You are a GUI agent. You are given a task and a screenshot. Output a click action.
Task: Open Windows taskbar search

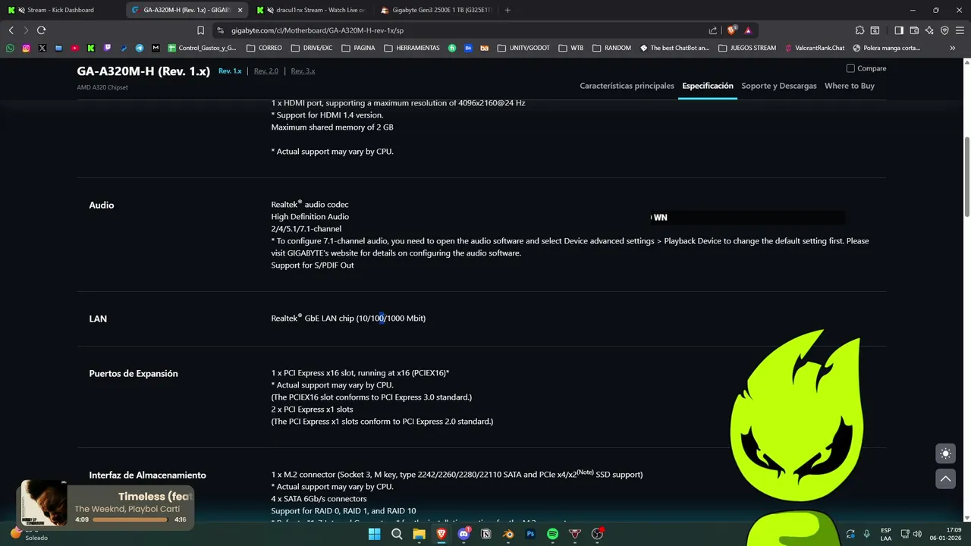(x=397, y=534)
